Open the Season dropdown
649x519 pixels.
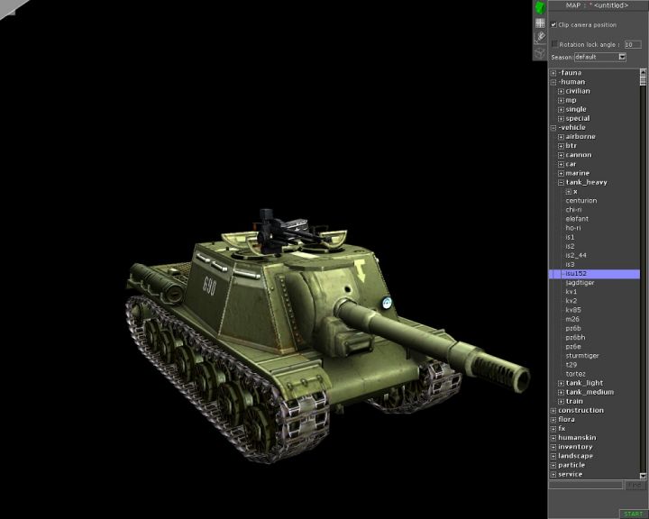tap(622, 57)
